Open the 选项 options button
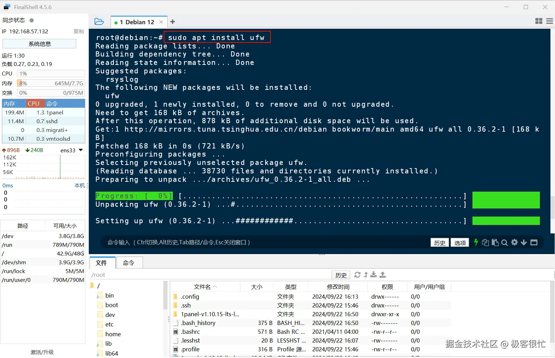 (460, 243)
